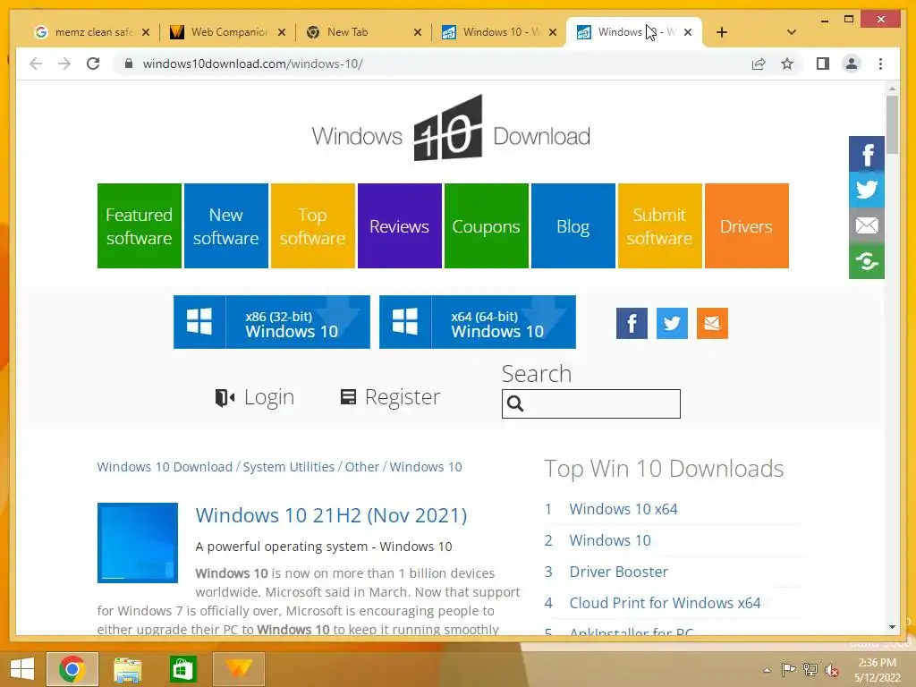The height and width of the screenshot is (687, 916).
Task: Open the Action Center flag icon
Action: pyautogui.click(x=788, y=670)
